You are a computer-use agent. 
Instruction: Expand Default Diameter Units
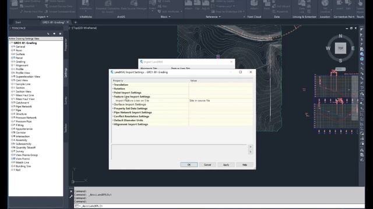(x=113, y=120)
